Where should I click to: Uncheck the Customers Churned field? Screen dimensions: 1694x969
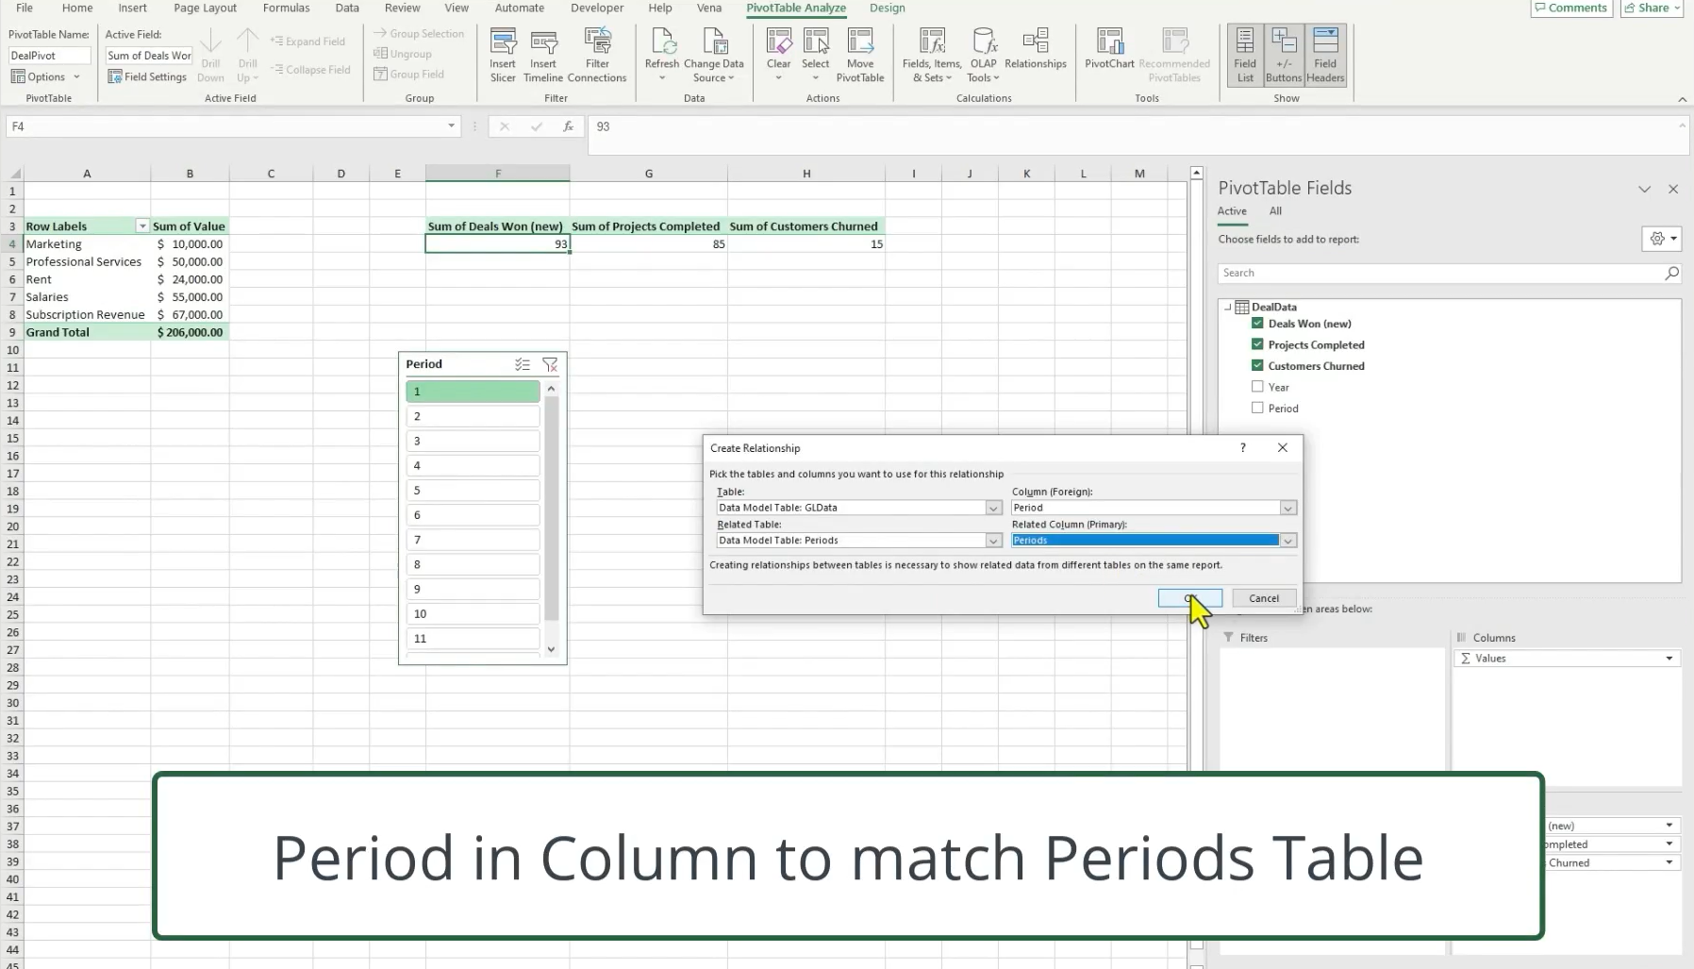[1257, 365]
